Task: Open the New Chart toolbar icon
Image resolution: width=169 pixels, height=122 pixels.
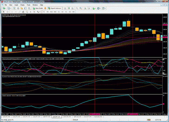Action: pos(4,8)
